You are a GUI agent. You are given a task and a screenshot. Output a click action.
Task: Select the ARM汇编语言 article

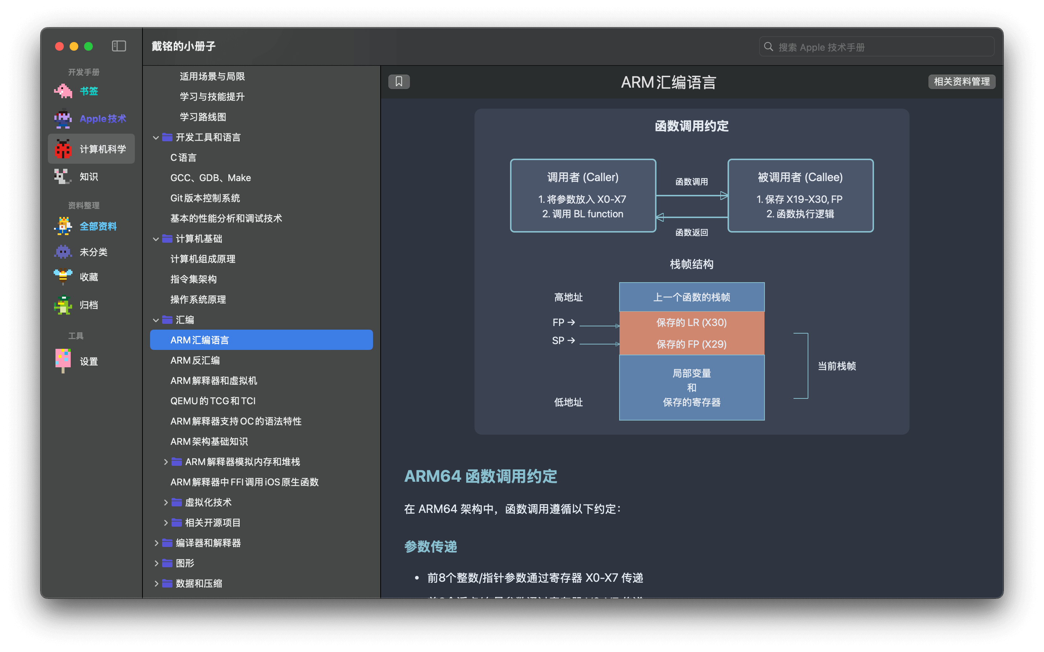[261, 340]
